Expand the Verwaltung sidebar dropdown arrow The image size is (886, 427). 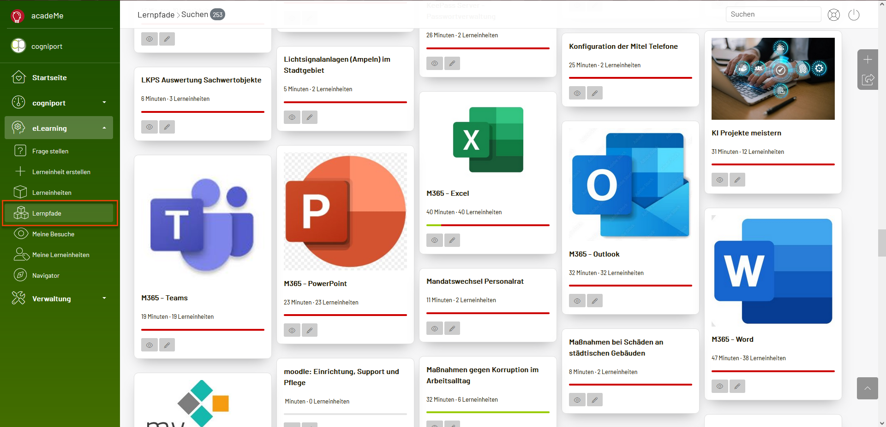(x=104, y=298)
